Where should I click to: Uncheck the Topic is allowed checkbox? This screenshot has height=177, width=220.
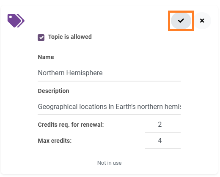pos(41,38)
